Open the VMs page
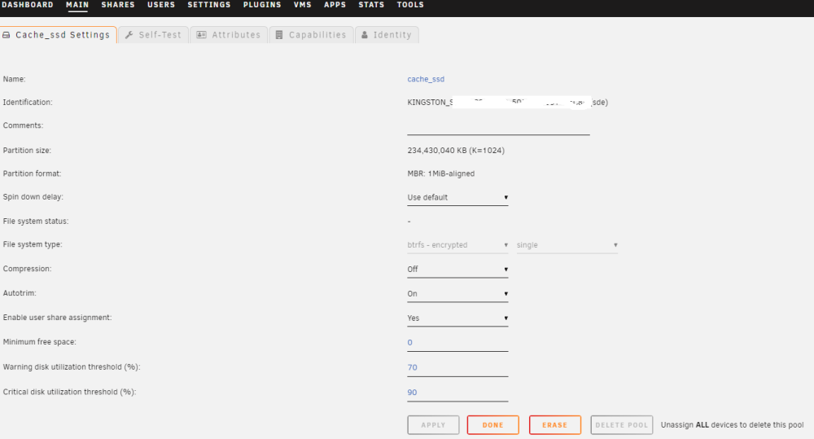Viewport: 814px width, 439px height. [303, 5]
